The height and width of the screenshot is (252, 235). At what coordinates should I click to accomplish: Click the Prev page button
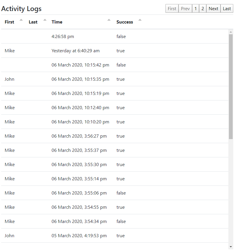tap(185, 8)
